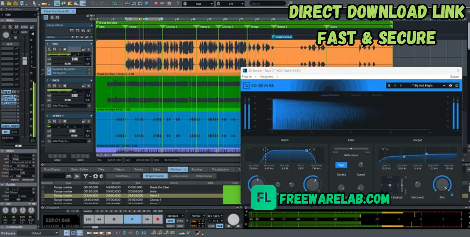470x237 pixels.
Task: Select Warp marker button
Action: (204, 176)
